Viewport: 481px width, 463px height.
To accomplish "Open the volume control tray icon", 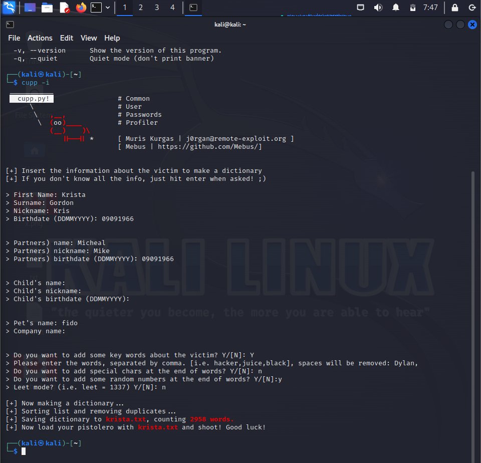I will [x=378, y=8].
